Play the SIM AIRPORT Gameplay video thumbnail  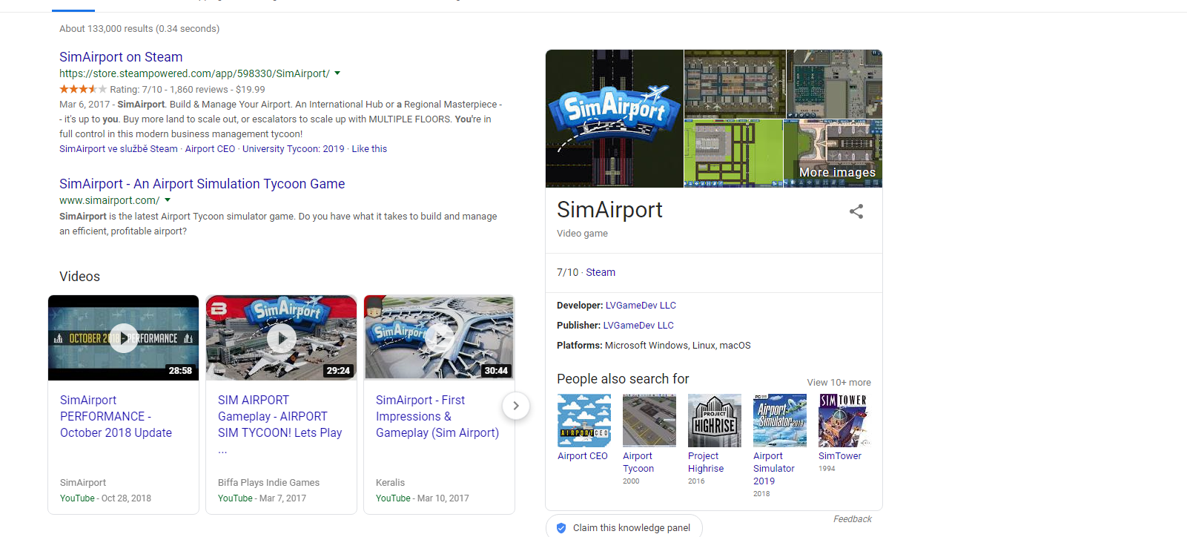(x=281, y=338)
